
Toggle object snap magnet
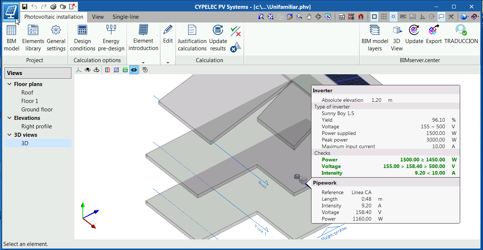[x=361, y=17]
